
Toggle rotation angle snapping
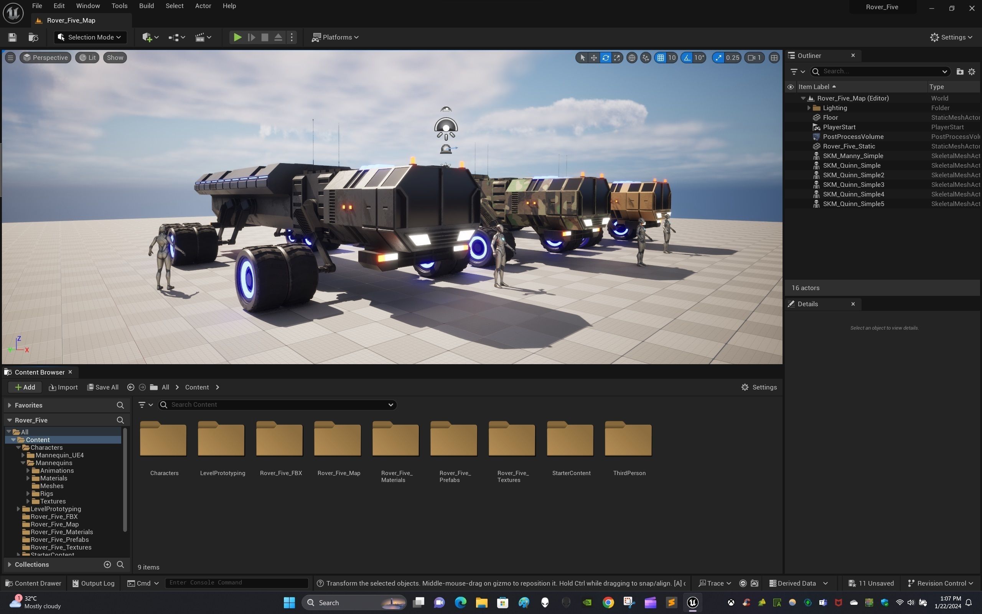coord(687,58)
